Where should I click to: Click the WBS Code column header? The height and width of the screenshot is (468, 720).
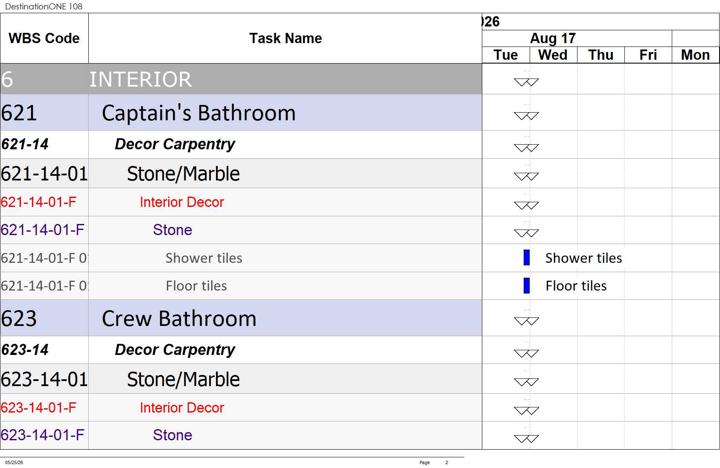coord(44,38)
